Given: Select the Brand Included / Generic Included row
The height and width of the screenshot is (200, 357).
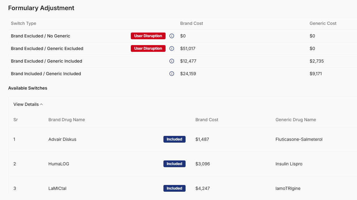Looking at the screenshot, I should (46, 74).
